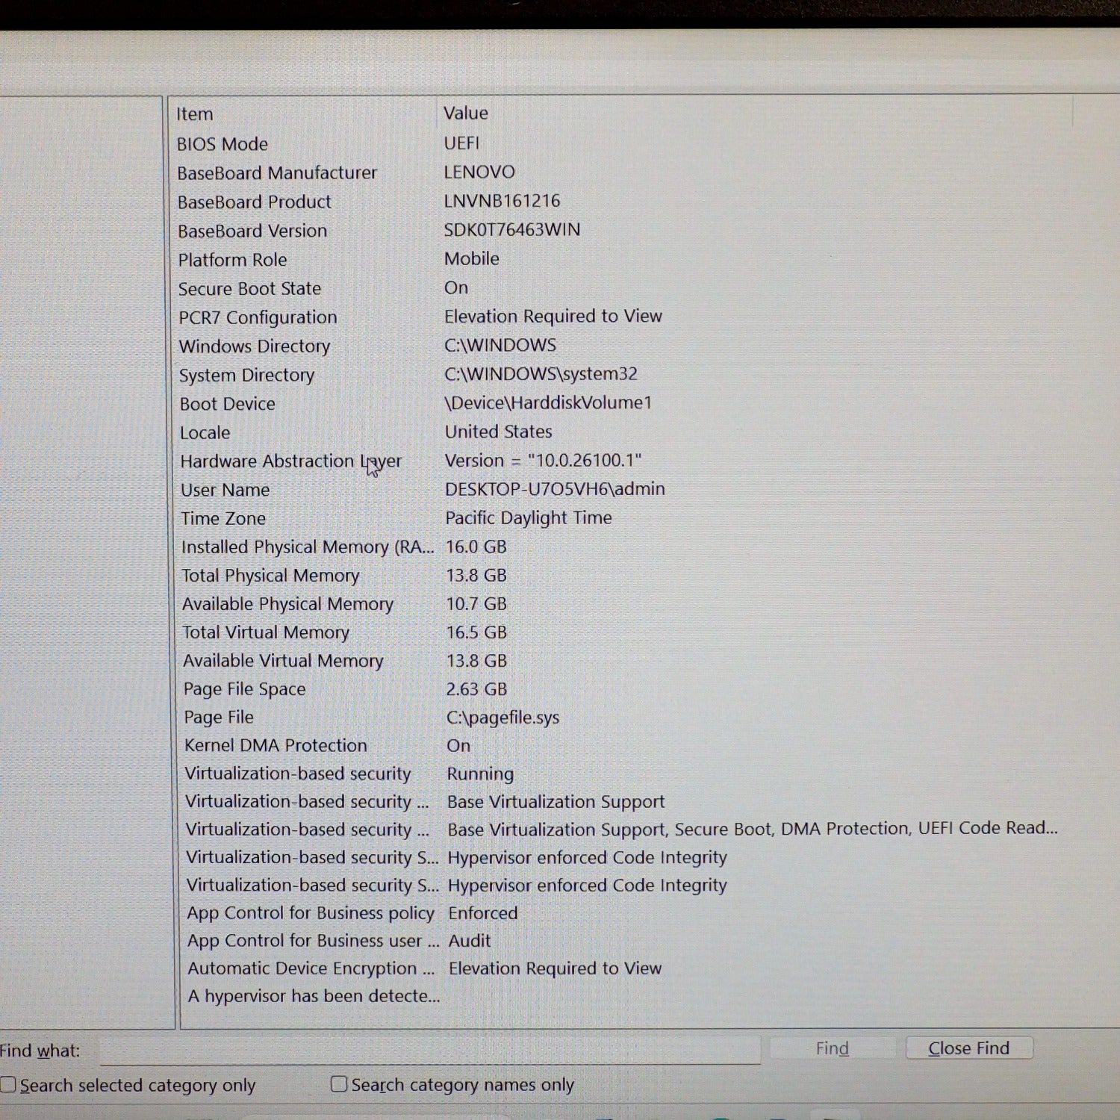Enable Search selected category only checkbox

pos(8,1084)
